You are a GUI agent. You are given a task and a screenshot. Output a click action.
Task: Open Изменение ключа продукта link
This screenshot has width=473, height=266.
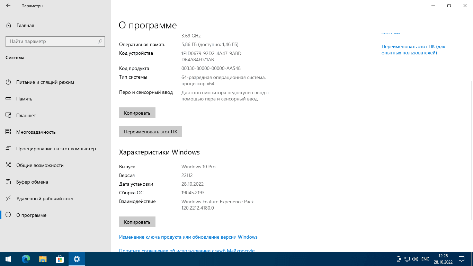pos(188,237)
